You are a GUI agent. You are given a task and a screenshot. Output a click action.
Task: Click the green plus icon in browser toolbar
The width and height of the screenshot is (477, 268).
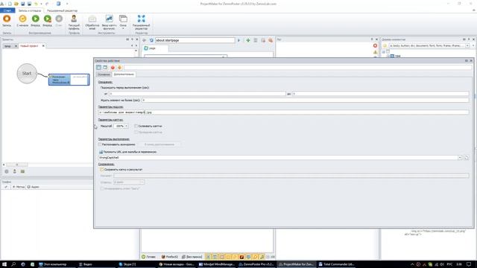(248, 40)
